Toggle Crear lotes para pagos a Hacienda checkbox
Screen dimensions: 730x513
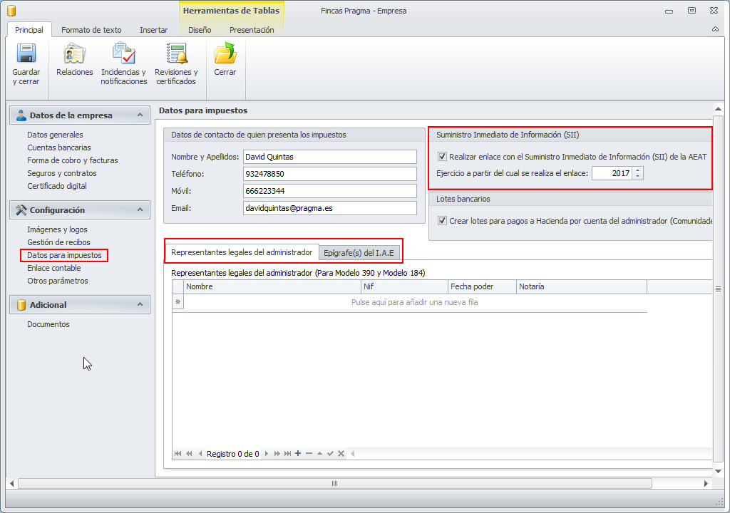click(442, 221)
